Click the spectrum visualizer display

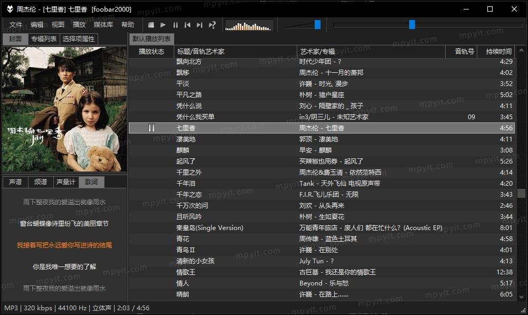[248, 24]
